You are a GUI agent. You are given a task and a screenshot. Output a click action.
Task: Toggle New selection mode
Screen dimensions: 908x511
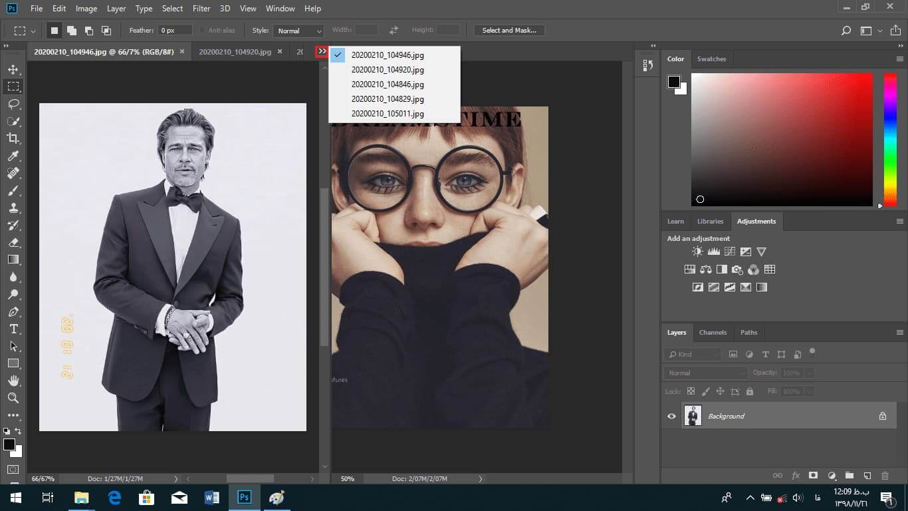point(54,31)
